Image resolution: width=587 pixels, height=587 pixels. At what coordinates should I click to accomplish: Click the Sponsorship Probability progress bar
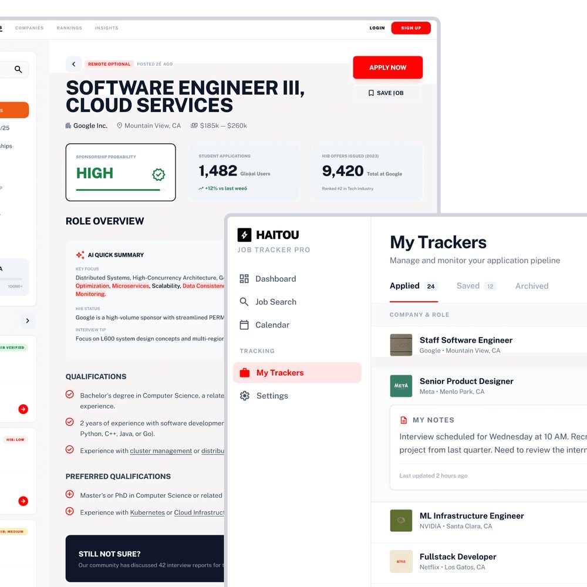(120, 190)
